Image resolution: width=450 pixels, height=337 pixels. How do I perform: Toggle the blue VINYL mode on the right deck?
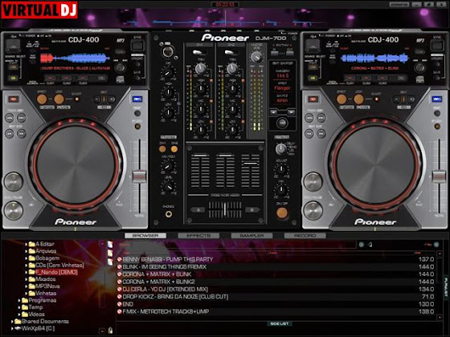coord(437,99)
